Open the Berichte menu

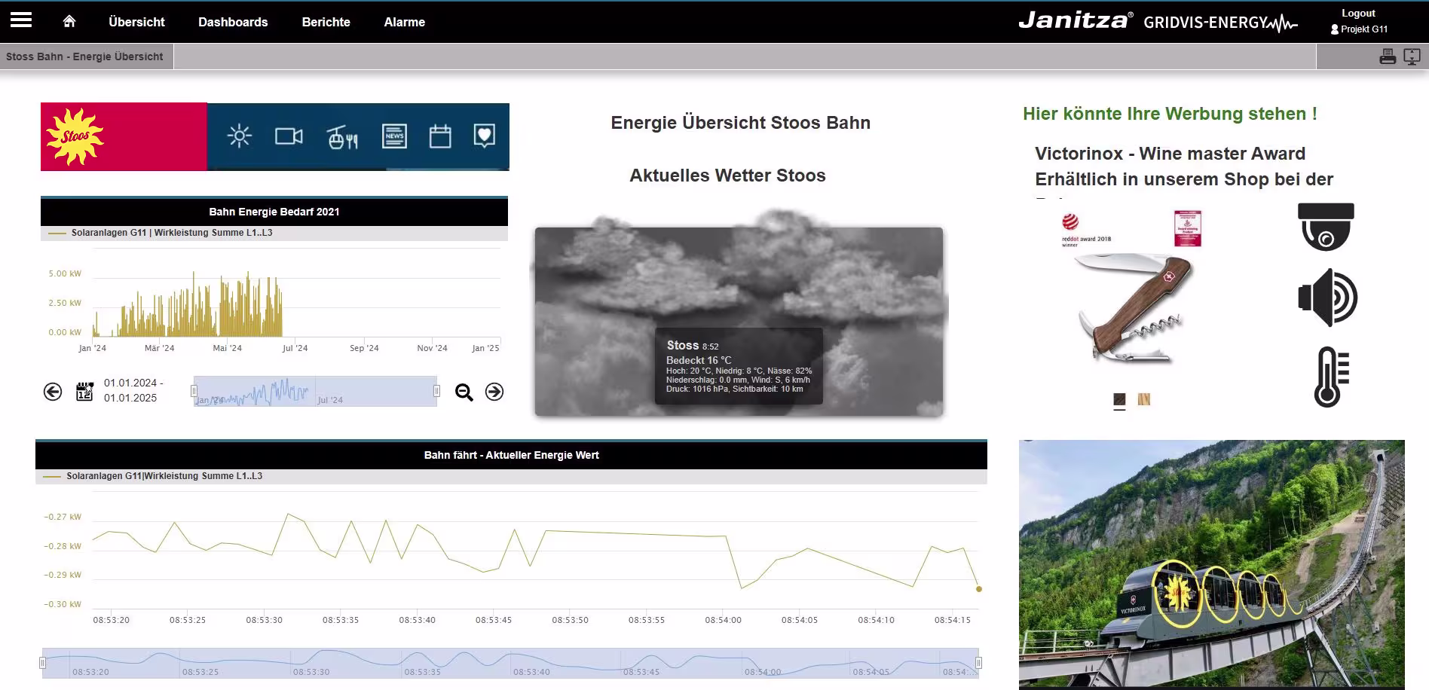(x=326, y=22)
